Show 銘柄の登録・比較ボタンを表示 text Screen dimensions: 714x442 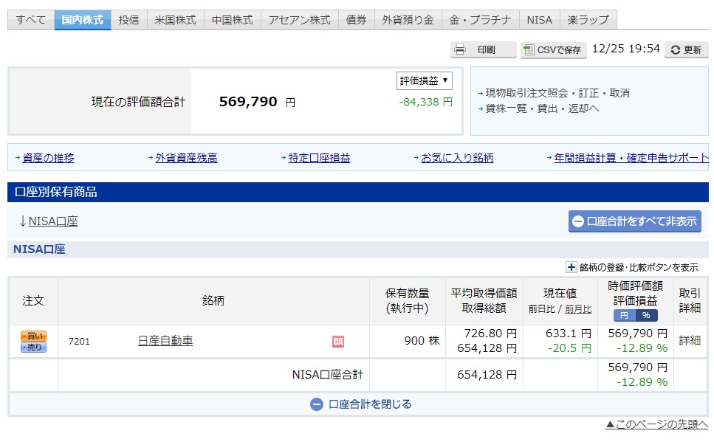point(639,268)
